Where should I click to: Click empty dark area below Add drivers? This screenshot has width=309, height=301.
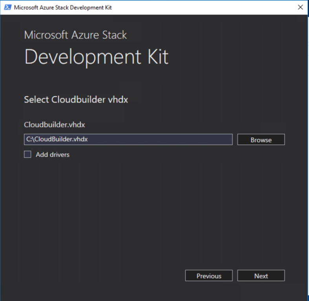pyautogui.click(x=153, y=212)
